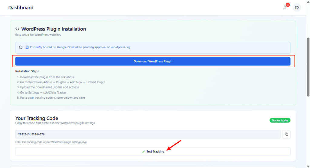
Task: Click the info circle icon in the hosting notice
Action: (21, 47)
